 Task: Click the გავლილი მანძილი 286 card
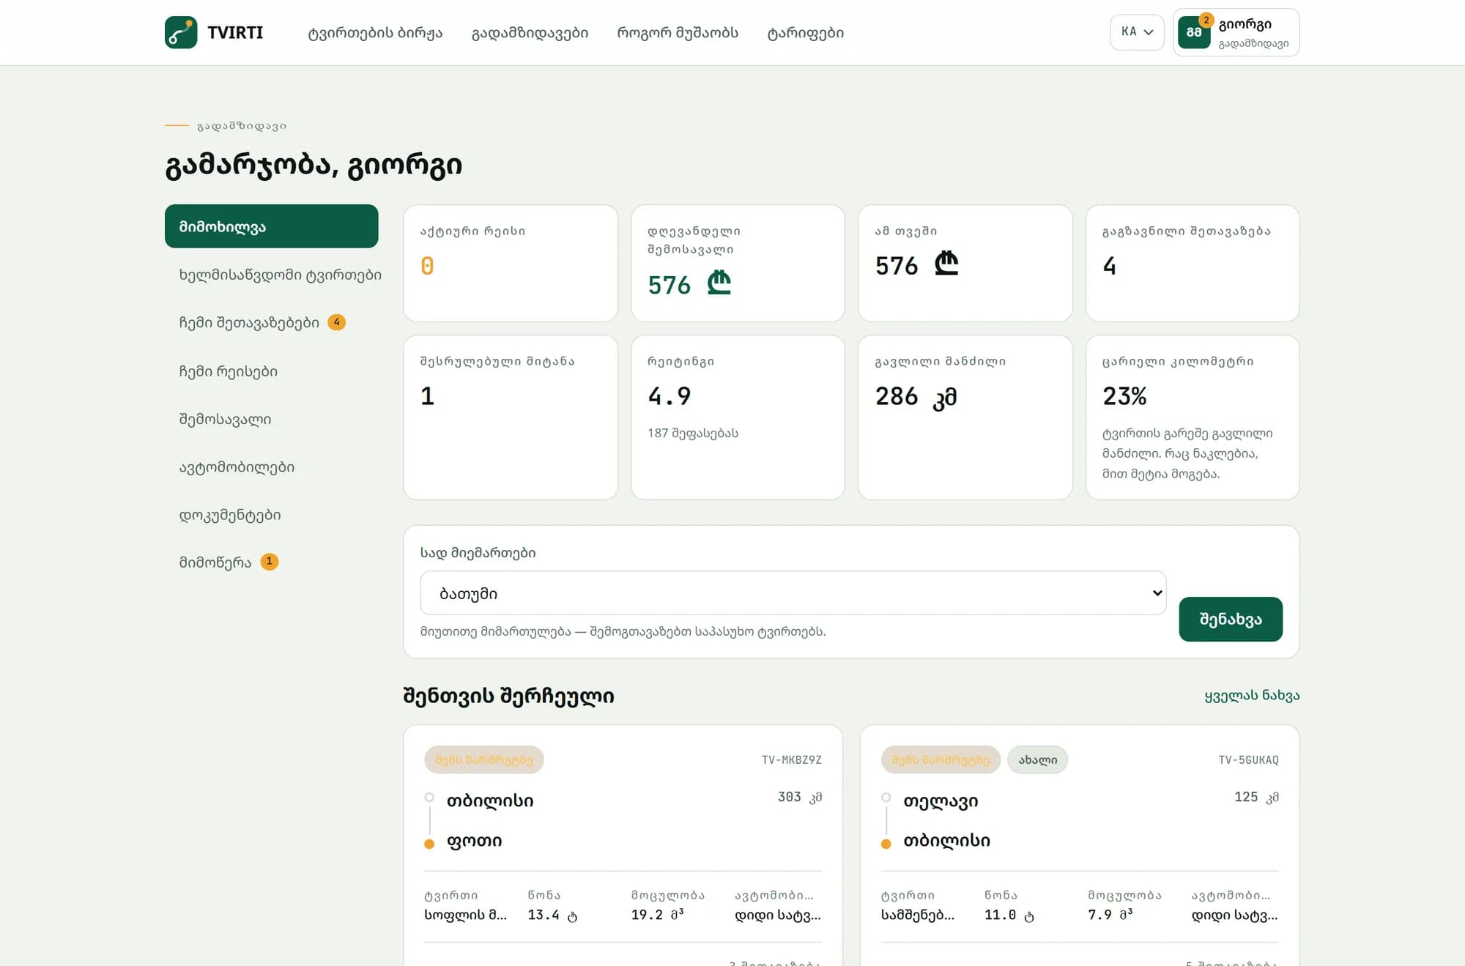(x=965, y=417)
